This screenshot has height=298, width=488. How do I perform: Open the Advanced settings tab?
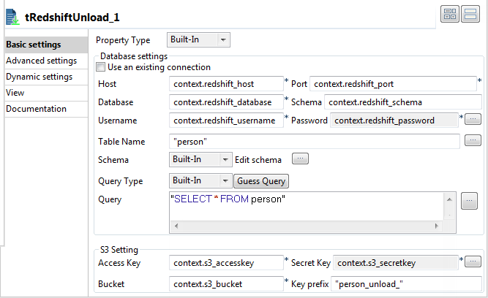41,61
